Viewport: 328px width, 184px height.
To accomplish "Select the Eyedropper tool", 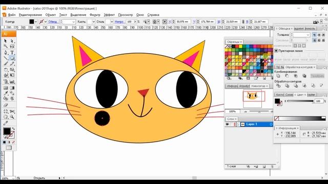I will [x=6, y=93].
